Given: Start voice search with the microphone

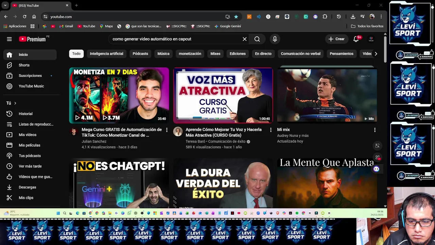Looking at the screenshot, I should point(275,39).
